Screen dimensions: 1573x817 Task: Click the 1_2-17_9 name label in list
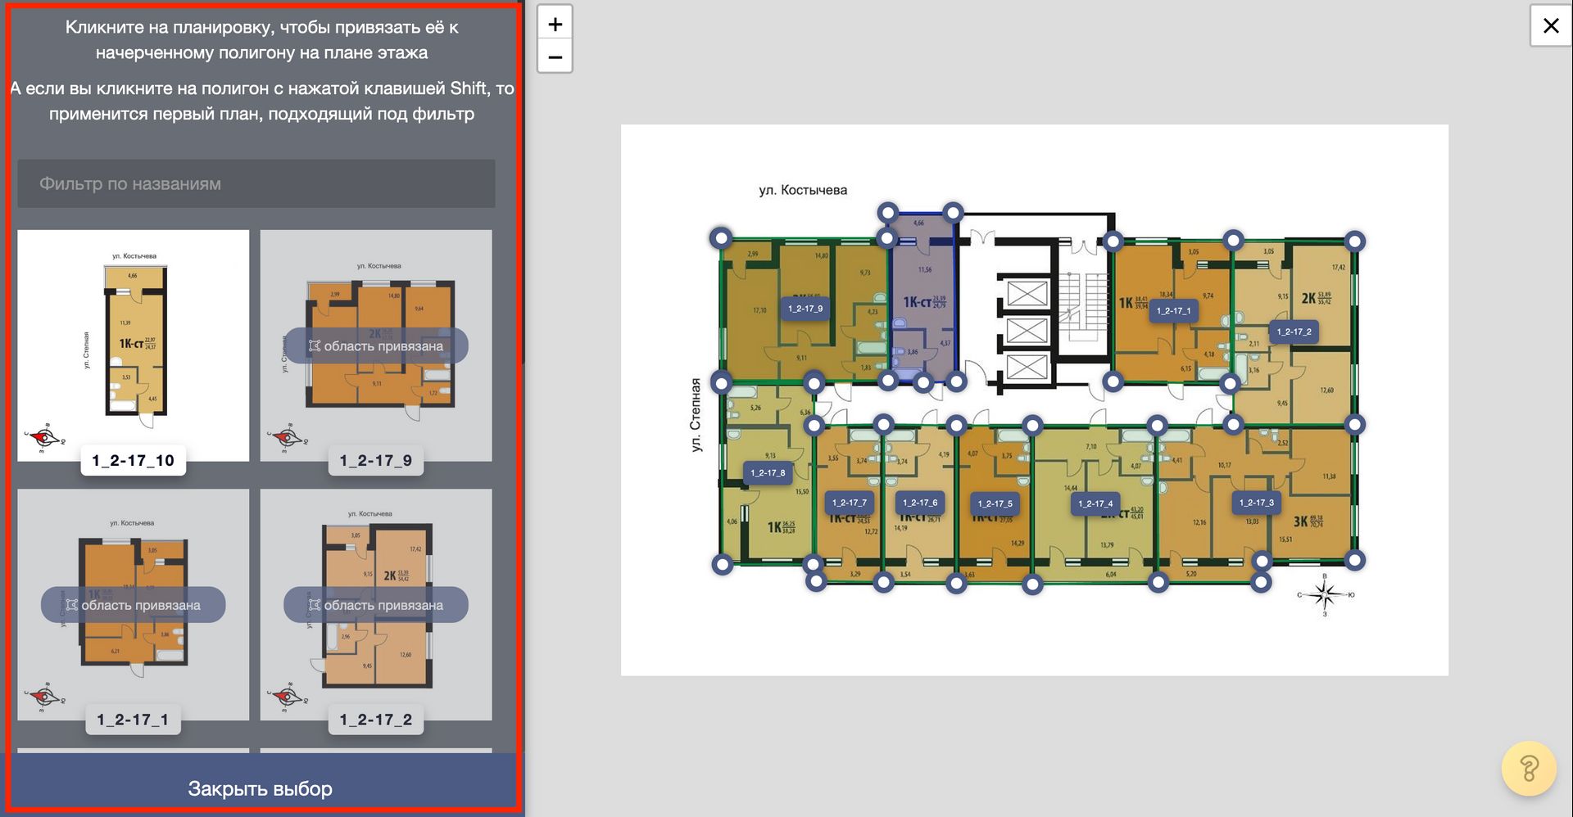click(x=376, y=460)
